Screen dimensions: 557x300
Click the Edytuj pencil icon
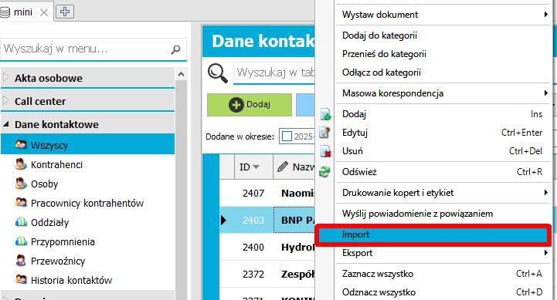(x=324, y=133)
